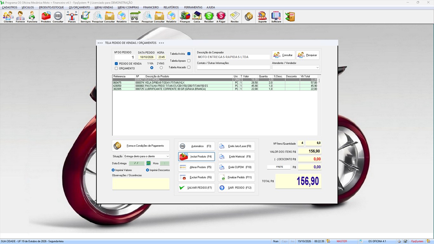The height and width of the screenshot is (244, 434).
Task: Select Imprimir Valores radio option
Action: (x=113, y=170)
